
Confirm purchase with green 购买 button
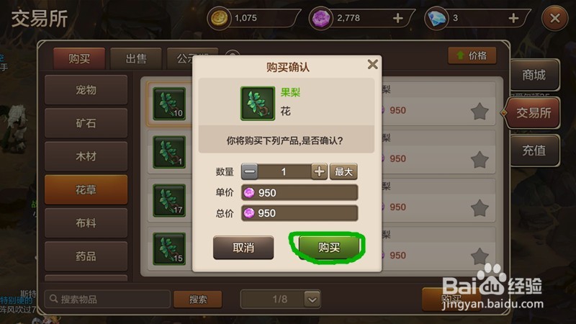pos(329,247)
